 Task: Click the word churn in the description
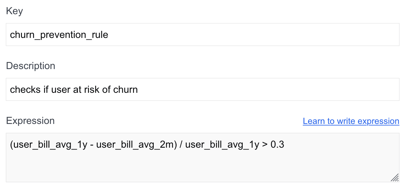[126, 89]
